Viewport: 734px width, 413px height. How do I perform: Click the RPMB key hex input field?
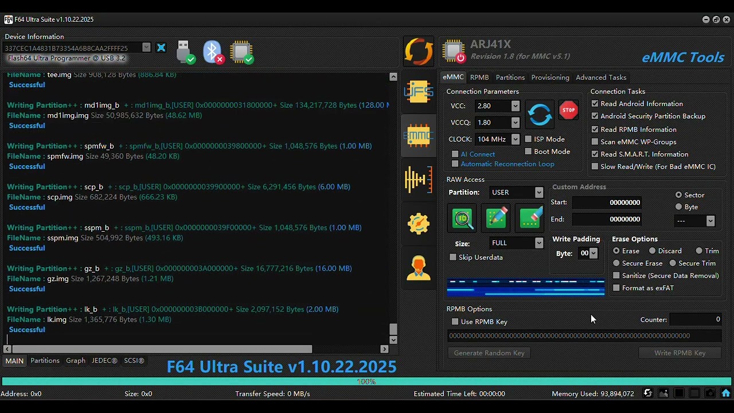[584, 336]
